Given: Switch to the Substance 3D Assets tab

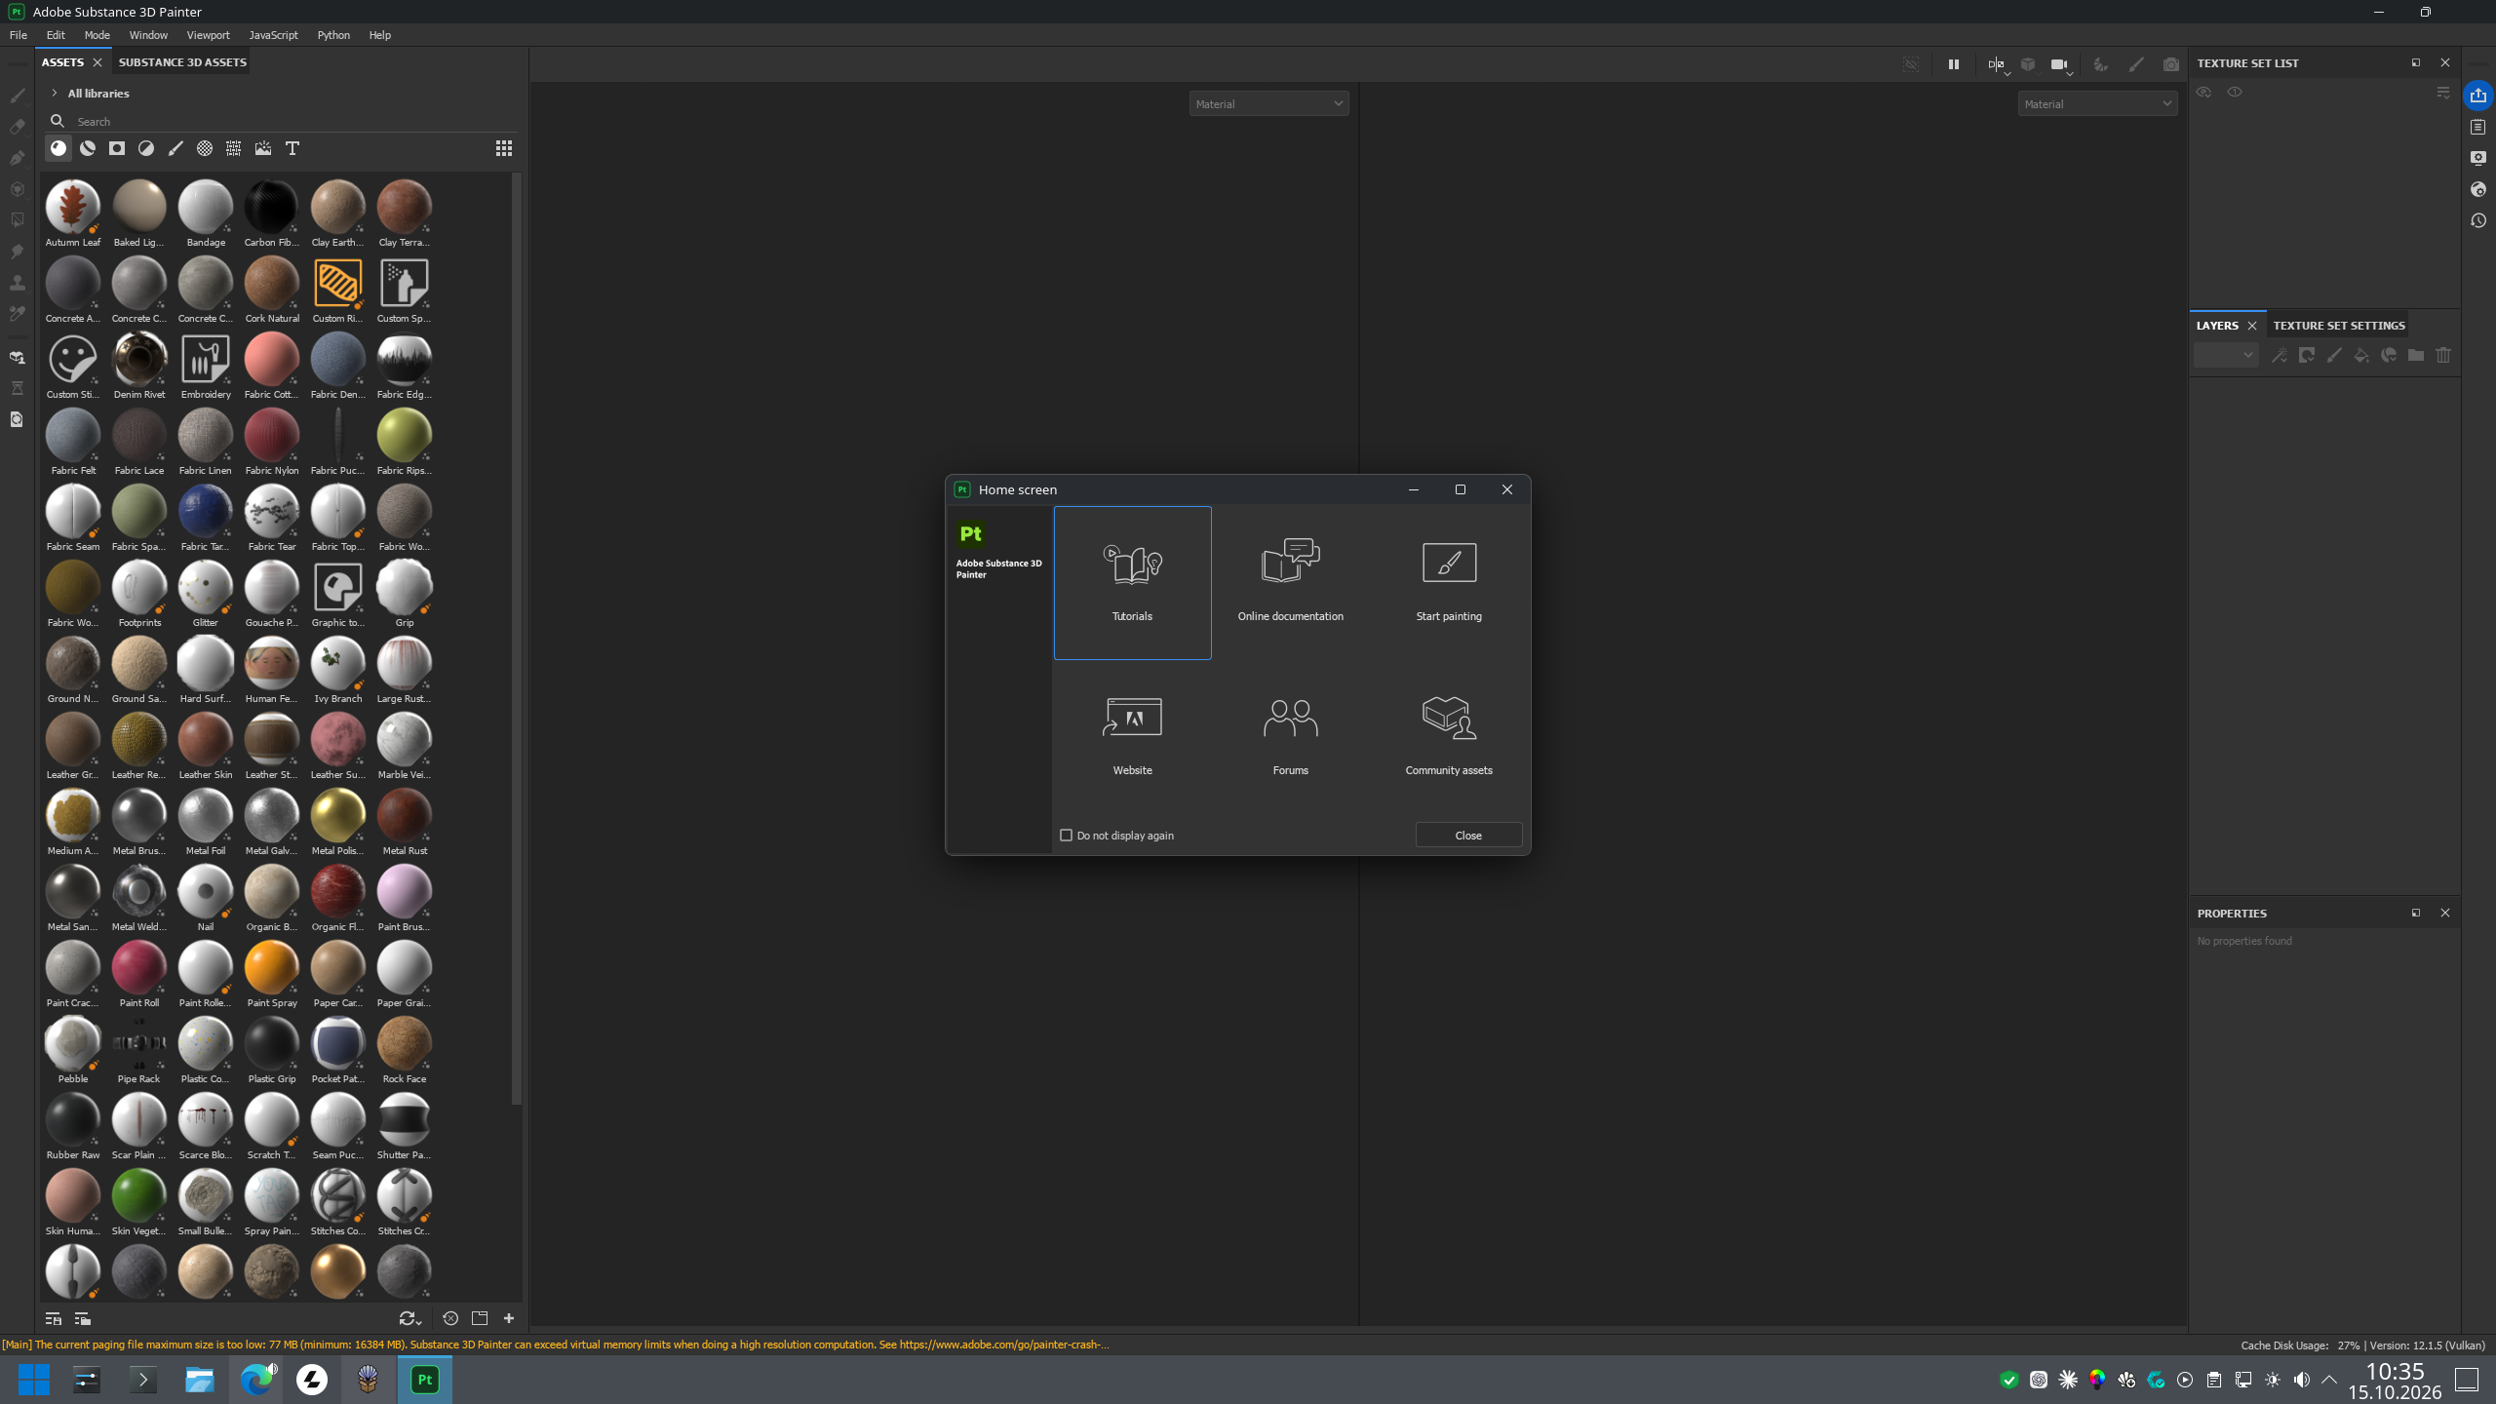Looking at the screenshot, I should coord(182,62).
